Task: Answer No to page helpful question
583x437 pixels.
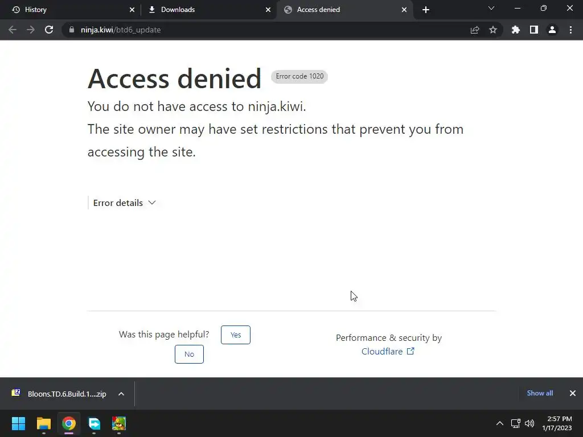Action: click(x=189, y=354)
